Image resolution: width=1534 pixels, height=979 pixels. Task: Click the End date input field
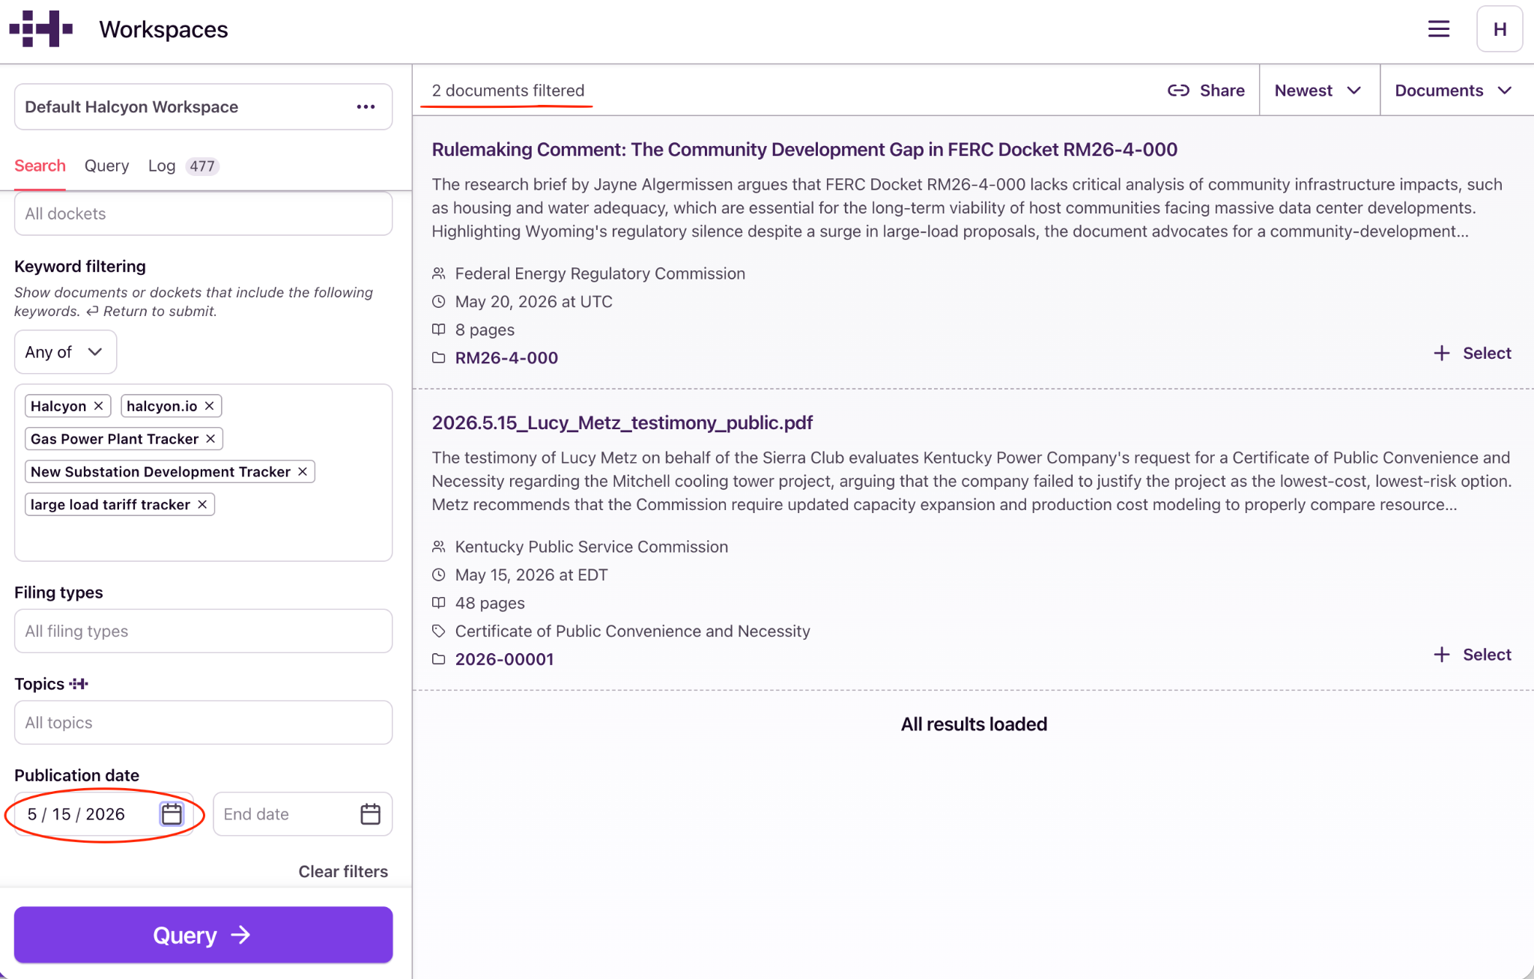pyautogui.click(x=303, y=813)
